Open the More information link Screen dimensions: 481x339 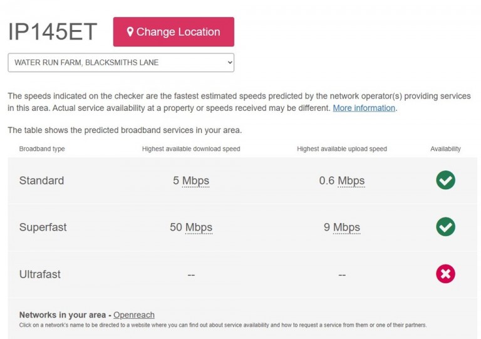pos(364,108)
